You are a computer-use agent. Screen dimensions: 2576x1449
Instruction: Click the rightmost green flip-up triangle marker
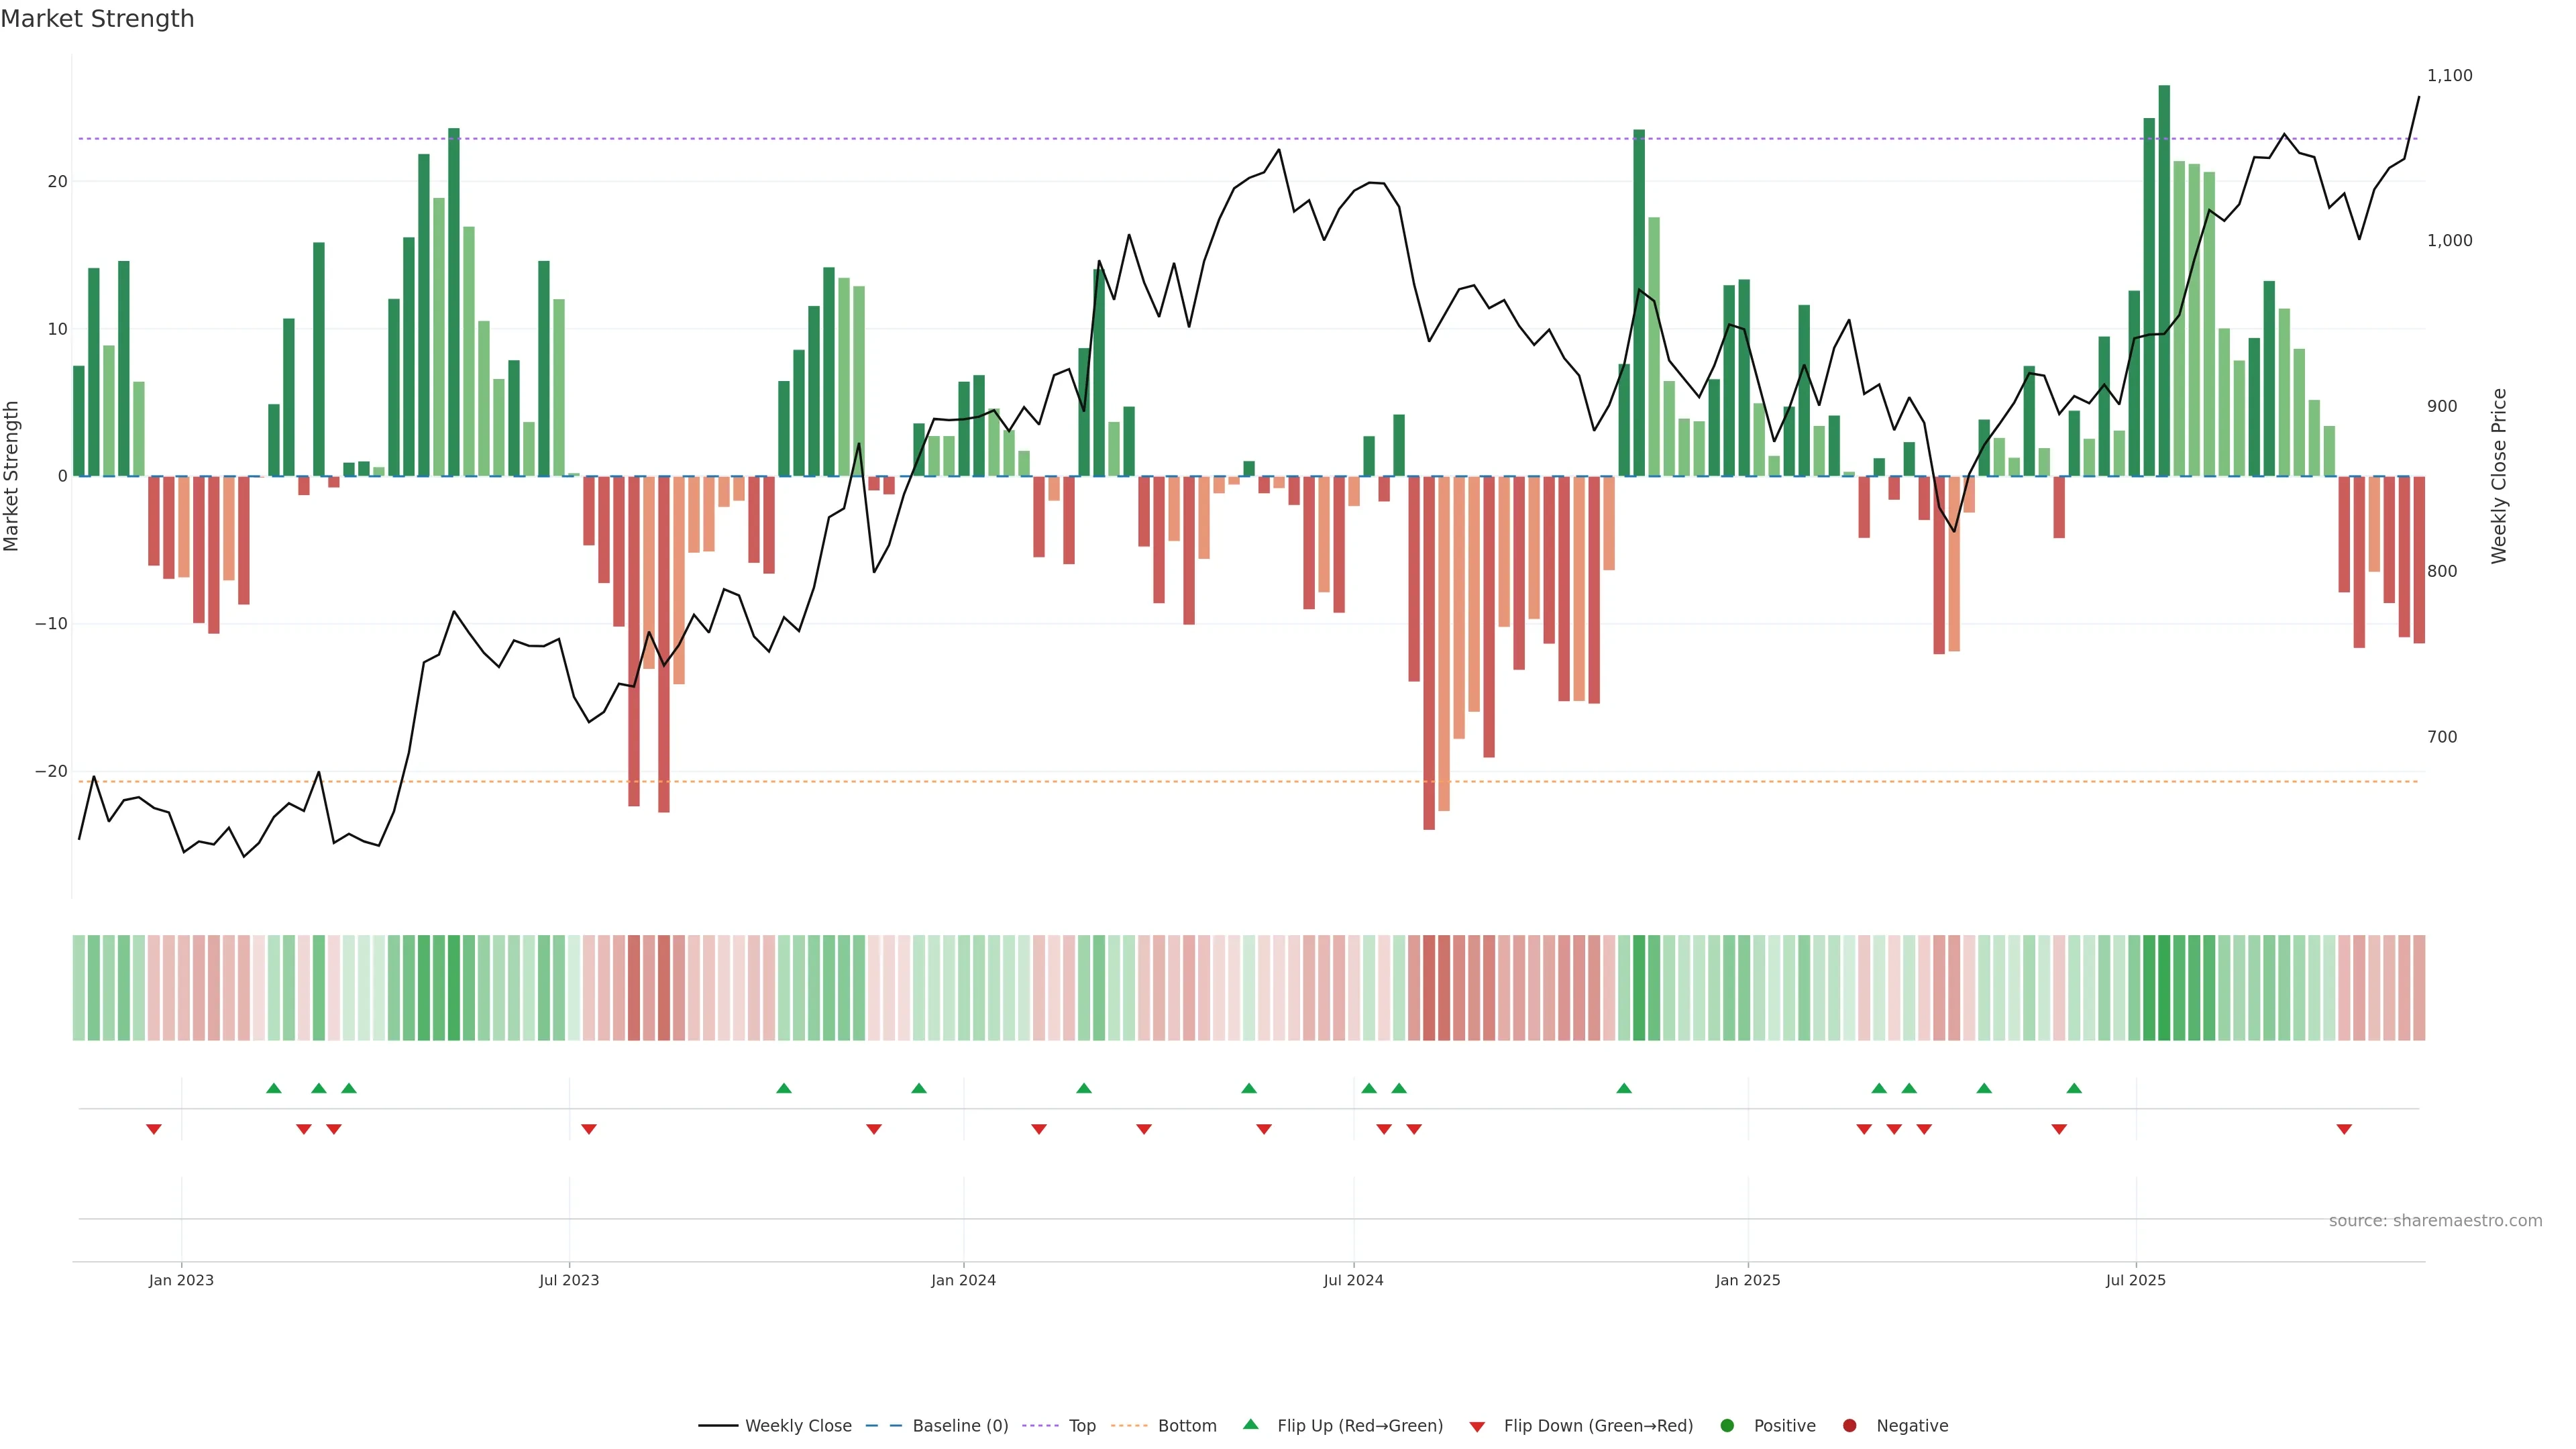[2074, 1088]
